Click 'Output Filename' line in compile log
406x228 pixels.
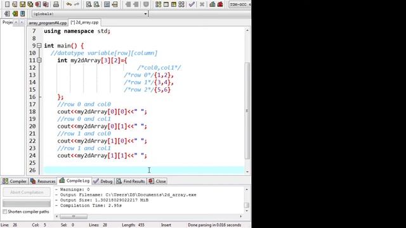point(126,195)
